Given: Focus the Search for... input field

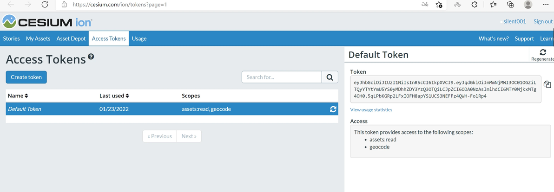Looking at the screenshot, I should [x=282, y=77].
